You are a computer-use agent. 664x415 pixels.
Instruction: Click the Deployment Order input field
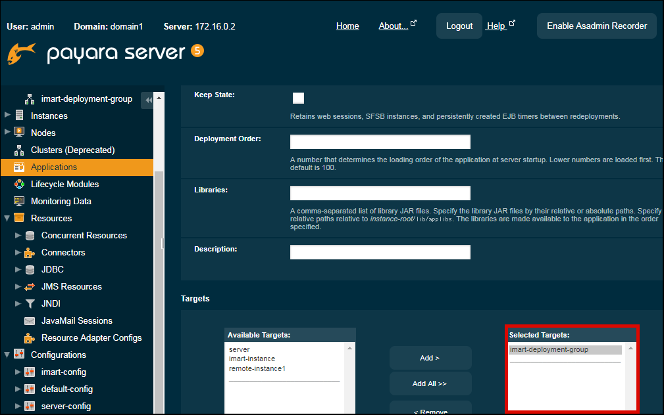click(380, 142)
